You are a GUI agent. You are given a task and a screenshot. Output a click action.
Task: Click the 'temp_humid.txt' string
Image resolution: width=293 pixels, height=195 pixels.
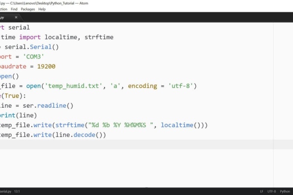73,86
